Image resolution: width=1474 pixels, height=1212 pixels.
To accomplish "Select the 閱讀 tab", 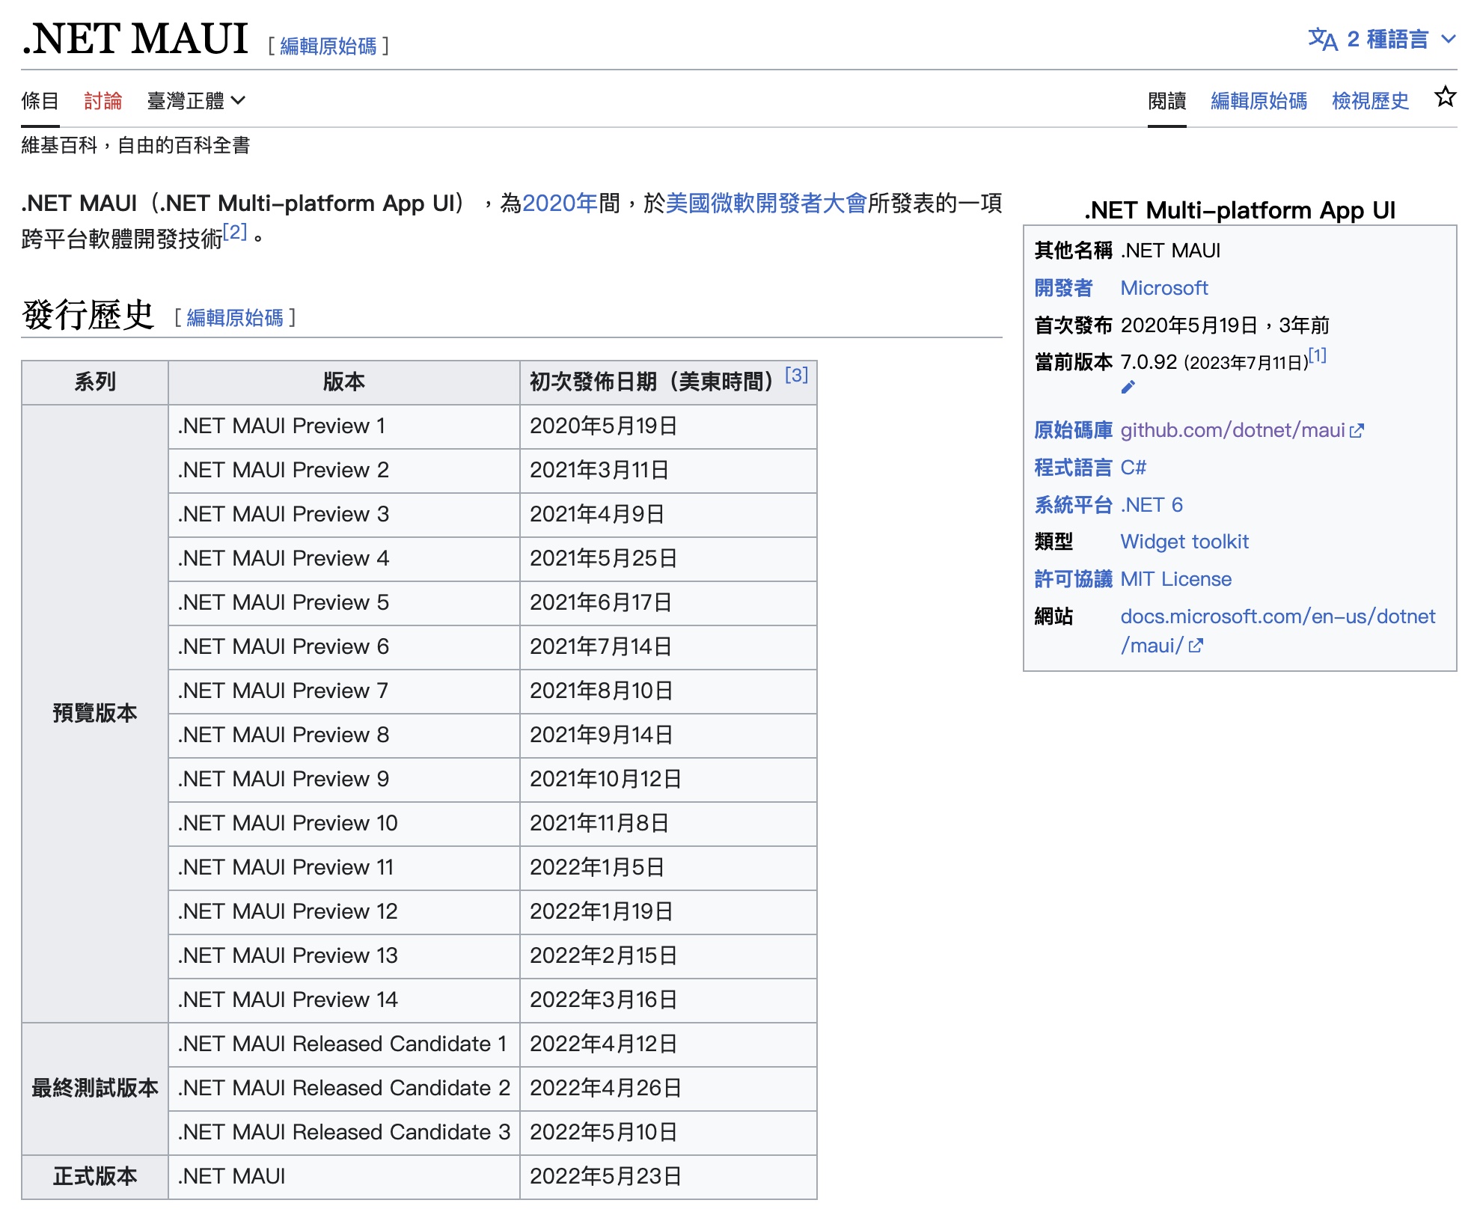I will [x=1167, y=100].
